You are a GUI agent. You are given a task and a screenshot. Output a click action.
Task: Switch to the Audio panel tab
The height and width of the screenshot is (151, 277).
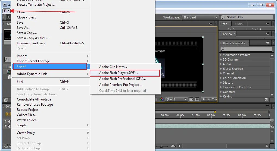pos(238,24)
